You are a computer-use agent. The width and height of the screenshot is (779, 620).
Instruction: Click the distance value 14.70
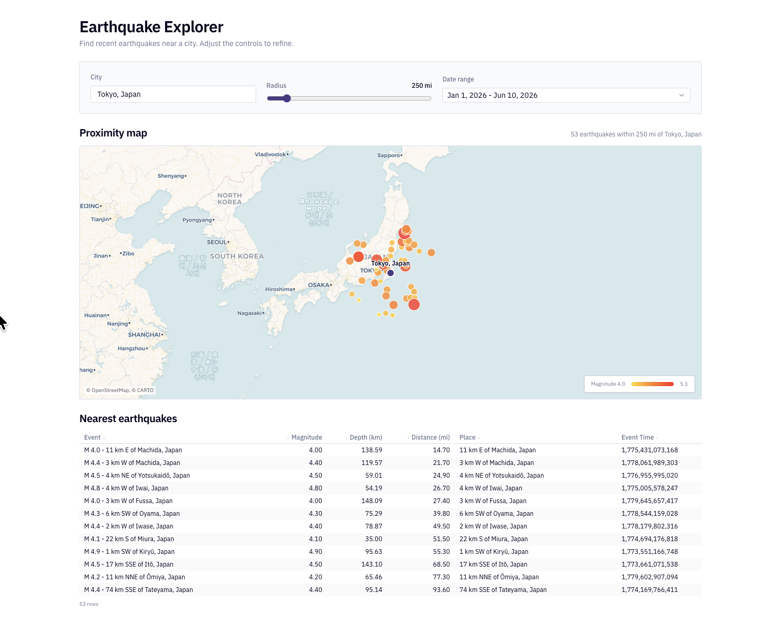click(441, 450)
